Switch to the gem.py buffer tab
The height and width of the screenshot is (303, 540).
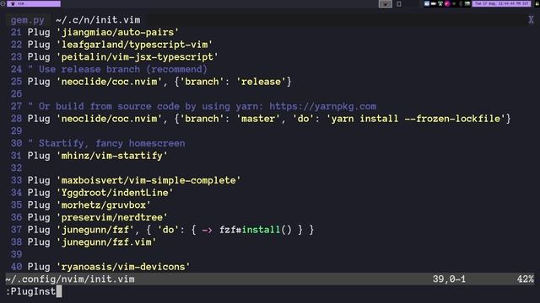tap(27, 20)
